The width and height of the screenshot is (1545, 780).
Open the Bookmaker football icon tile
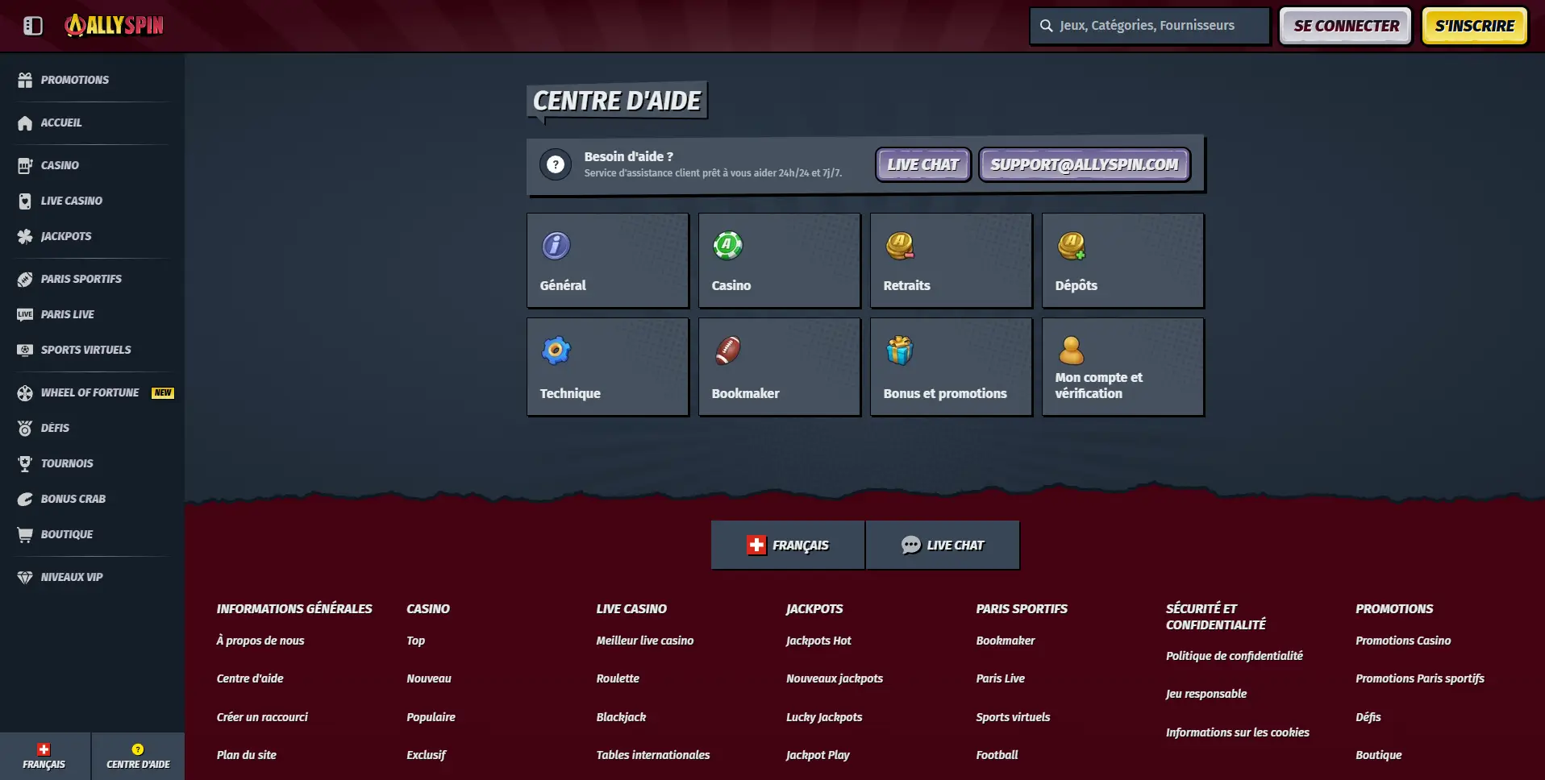click(727, 351)
